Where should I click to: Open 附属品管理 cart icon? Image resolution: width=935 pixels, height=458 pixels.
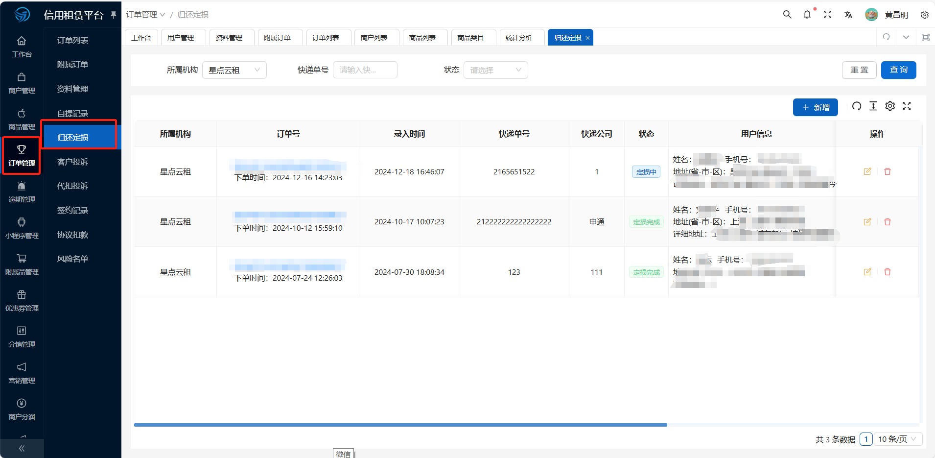22,258
